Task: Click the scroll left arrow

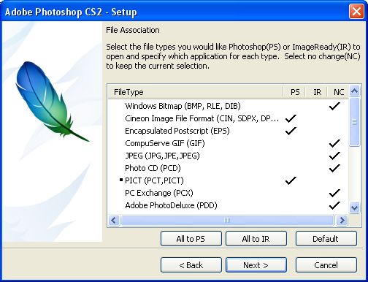Action: [114, 221]
